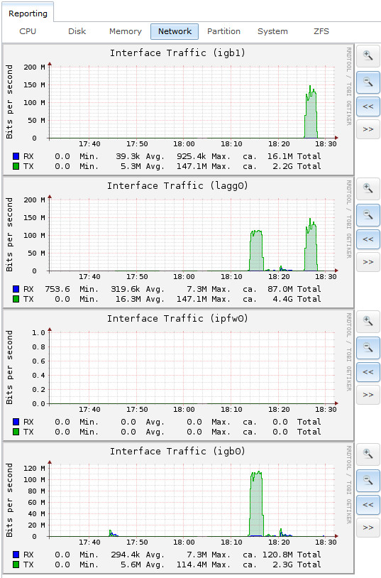This screenshot has width=381, height=578.
Task: Click the green TX legend swatch for ipfw0
Action: click(16, 432)
